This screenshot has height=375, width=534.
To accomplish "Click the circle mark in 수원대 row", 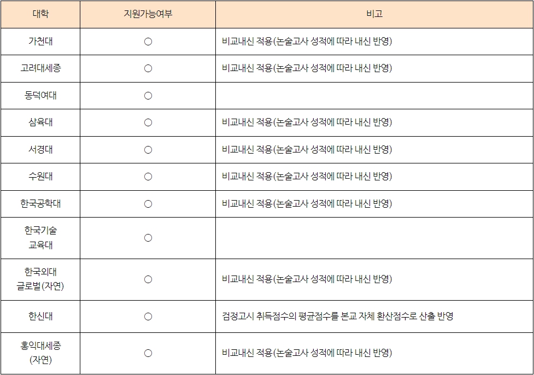I will [148, 177].
